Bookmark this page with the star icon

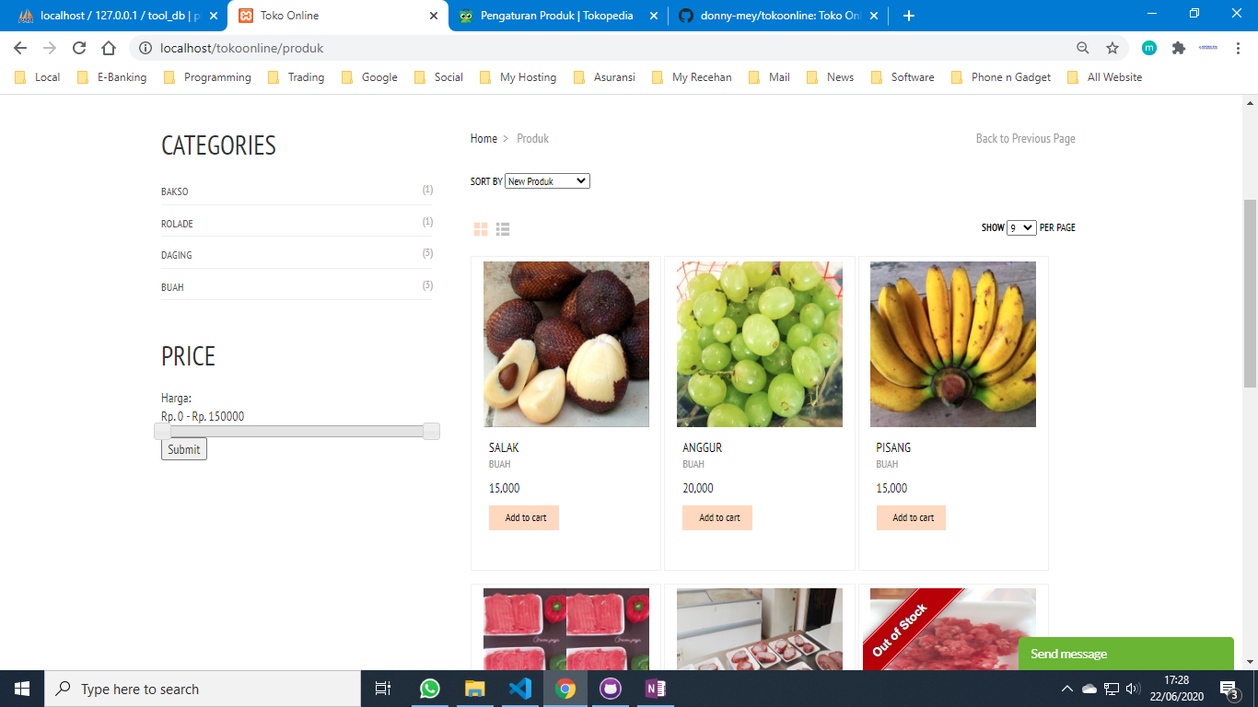point(1112,48)
